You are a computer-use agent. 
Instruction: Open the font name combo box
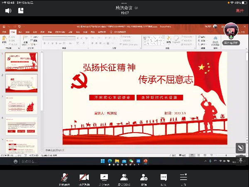(x=55, y=38)
